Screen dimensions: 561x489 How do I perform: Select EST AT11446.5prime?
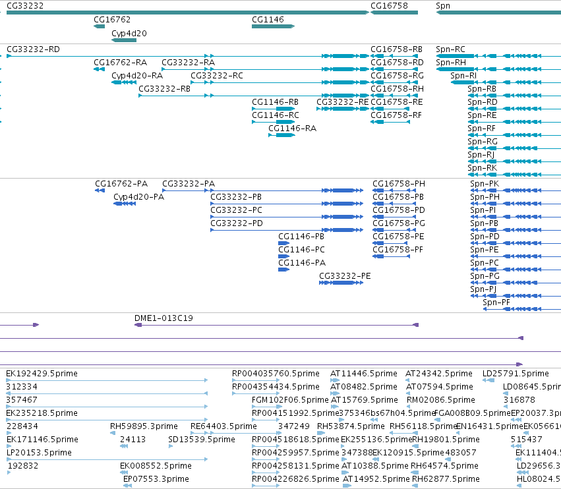[363, 374]
